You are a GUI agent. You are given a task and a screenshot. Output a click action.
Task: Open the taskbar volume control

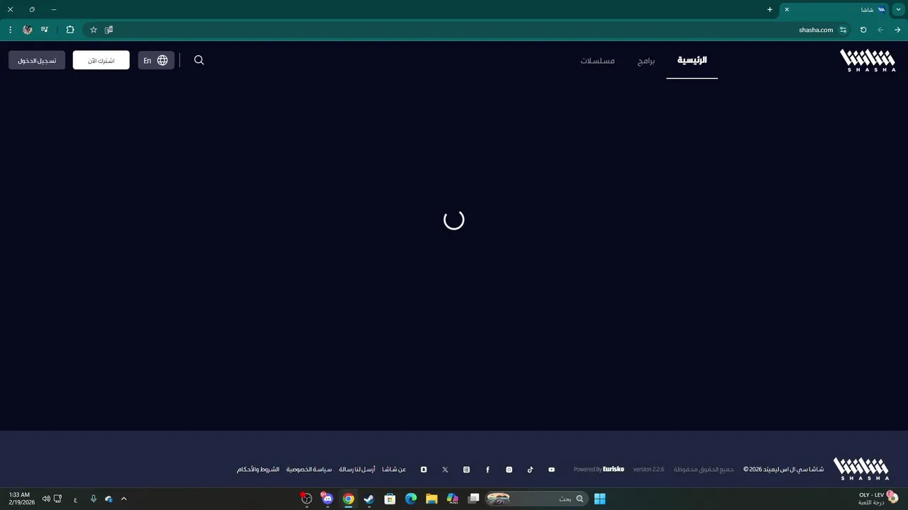pyautogui.click(x=46, y=499)
